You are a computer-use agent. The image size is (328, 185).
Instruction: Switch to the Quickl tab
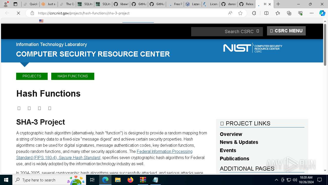[31, 4]
